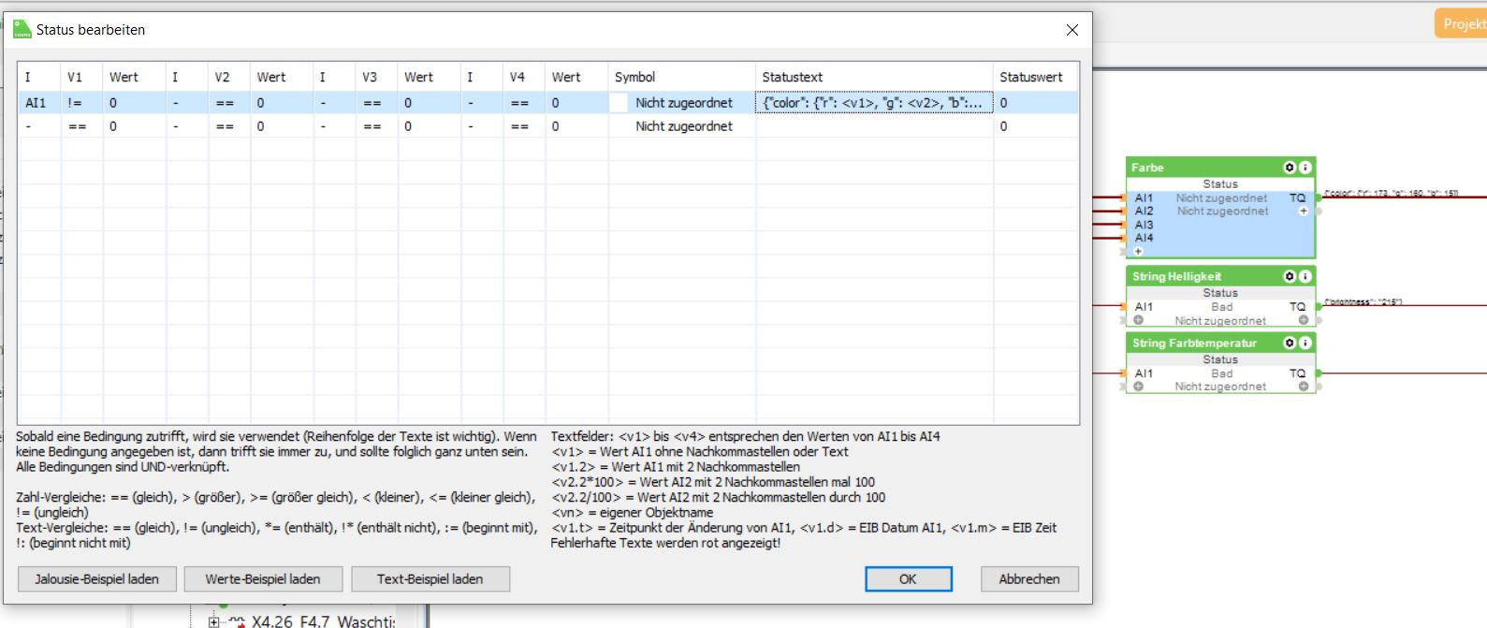Click the AI2 input of the Farbe block
The image size is (1487, 628).
pos(1144,212)
